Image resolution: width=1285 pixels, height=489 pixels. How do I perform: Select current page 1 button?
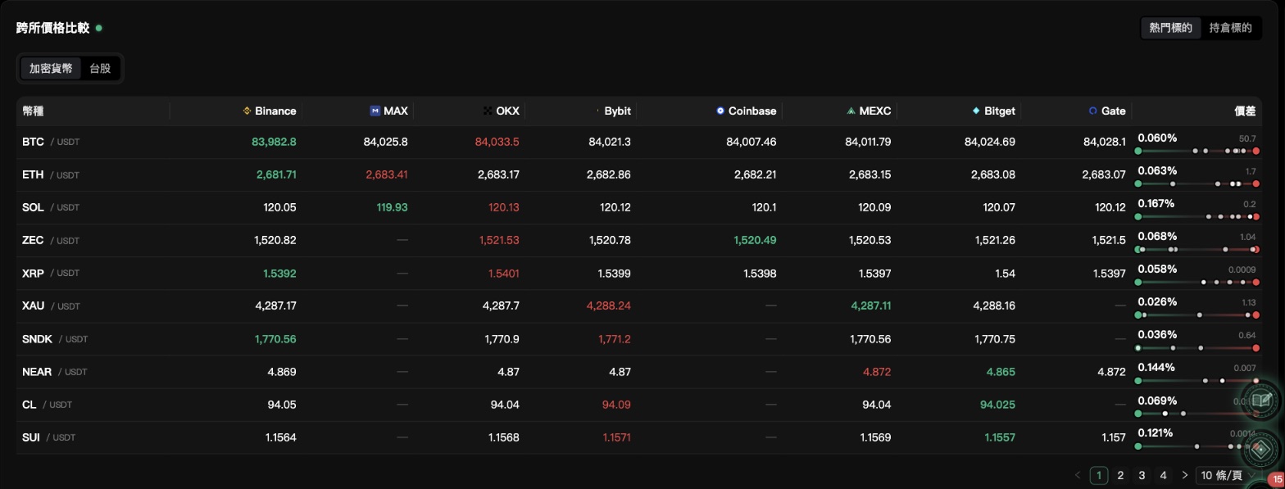click(x=1099, y=475)
